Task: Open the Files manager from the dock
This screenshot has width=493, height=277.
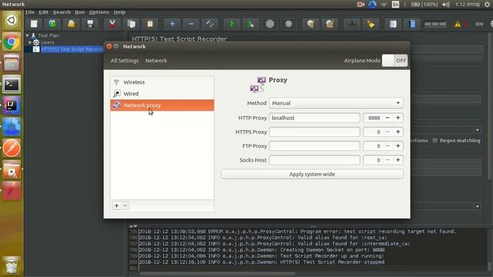Action: tap(12, 63)
